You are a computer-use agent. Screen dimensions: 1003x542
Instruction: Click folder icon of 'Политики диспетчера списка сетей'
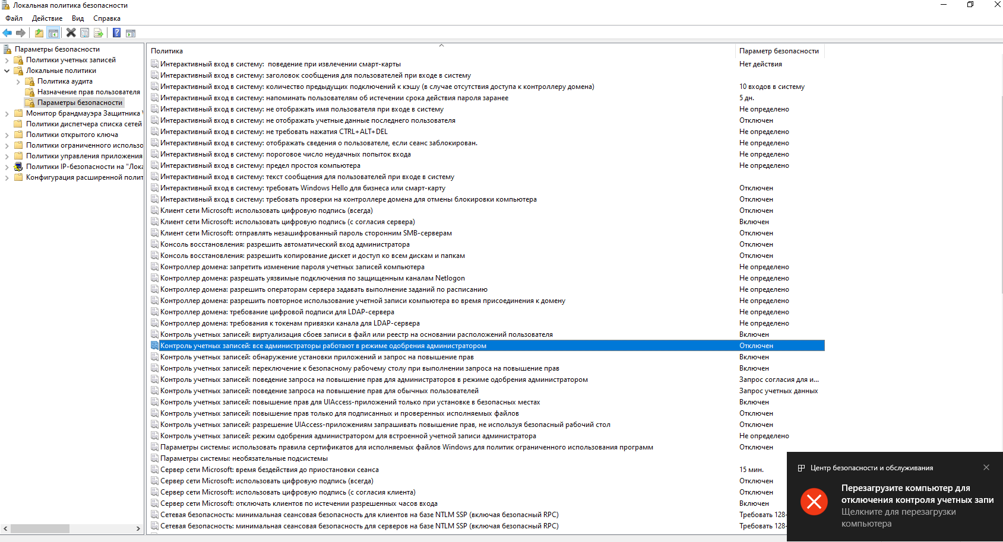pyautogui.click(x=18, y=124)
